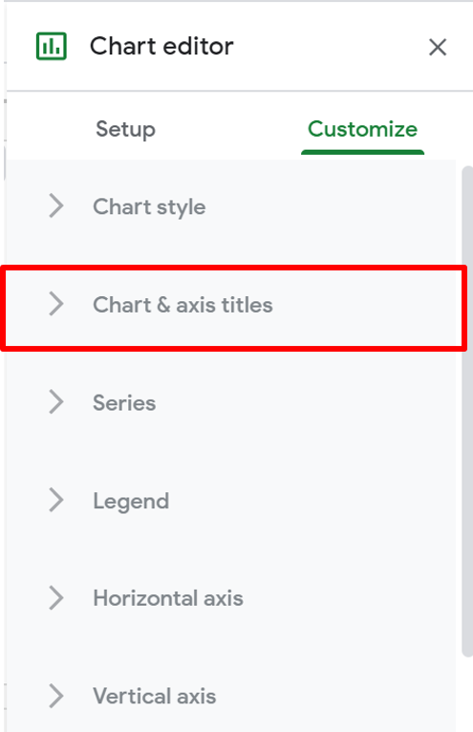Close the Chart editor panel

[x=438, y=47]
